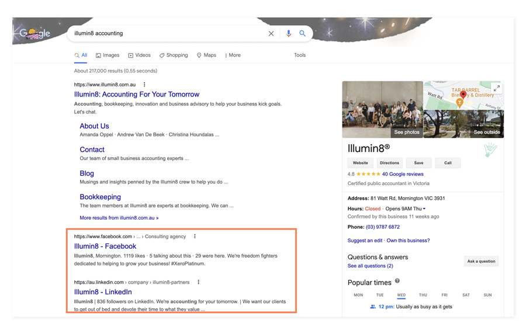Expand map with the arrows icon
The image size is (526, 334).
497,88
